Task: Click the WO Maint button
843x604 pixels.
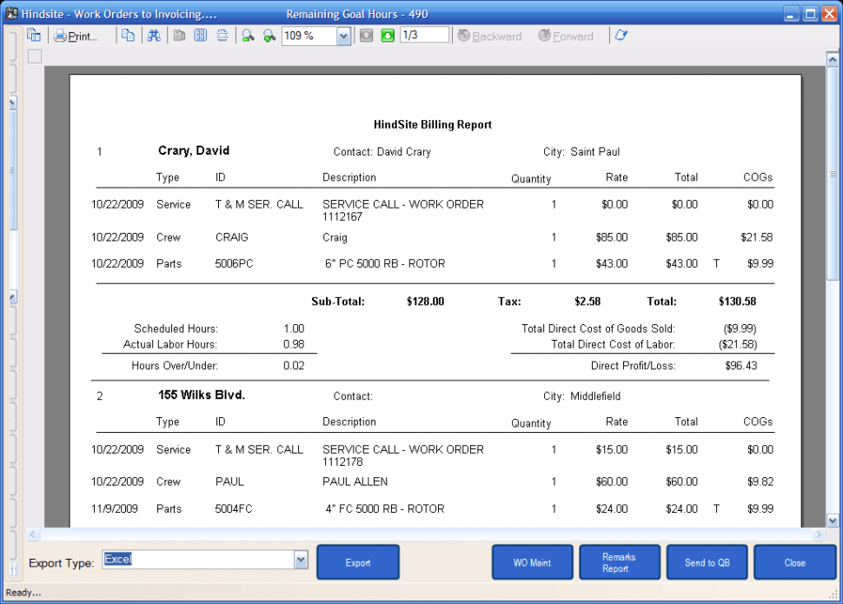Action: [532, 562]
